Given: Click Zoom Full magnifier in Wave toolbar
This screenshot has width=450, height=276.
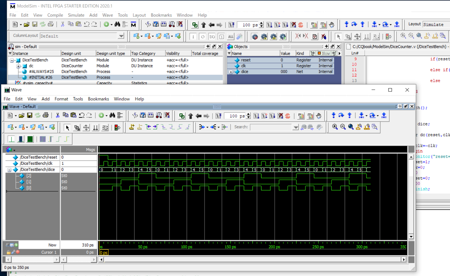Looking at the screenshot, I should (351, 127).
